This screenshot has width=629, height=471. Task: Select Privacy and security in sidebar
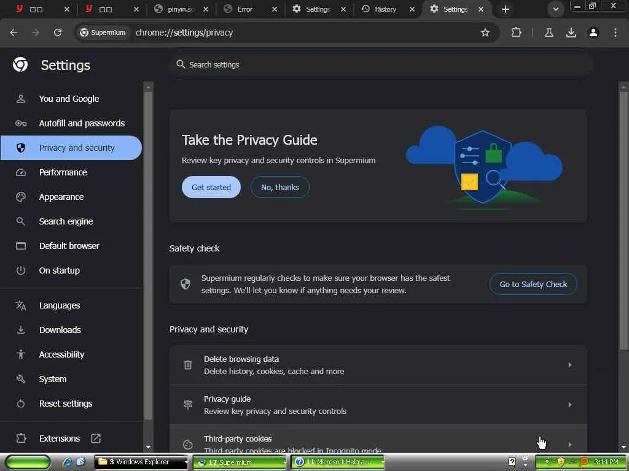[x=71, y=148]
